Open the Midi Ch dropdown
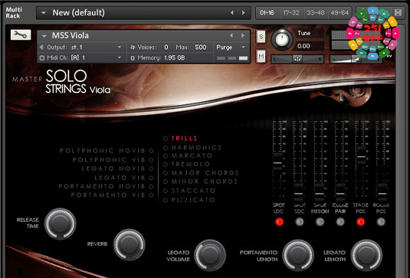The width and height of the screenshot is (410, 278). [x=120, y=57]
